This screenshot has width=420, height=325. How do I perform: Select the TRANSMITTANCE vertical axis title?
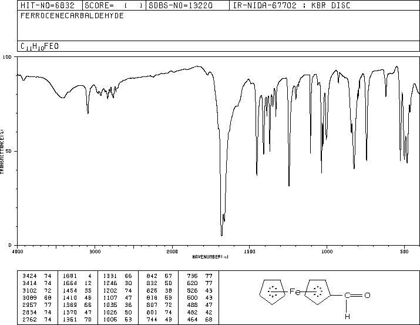(2, 151)
